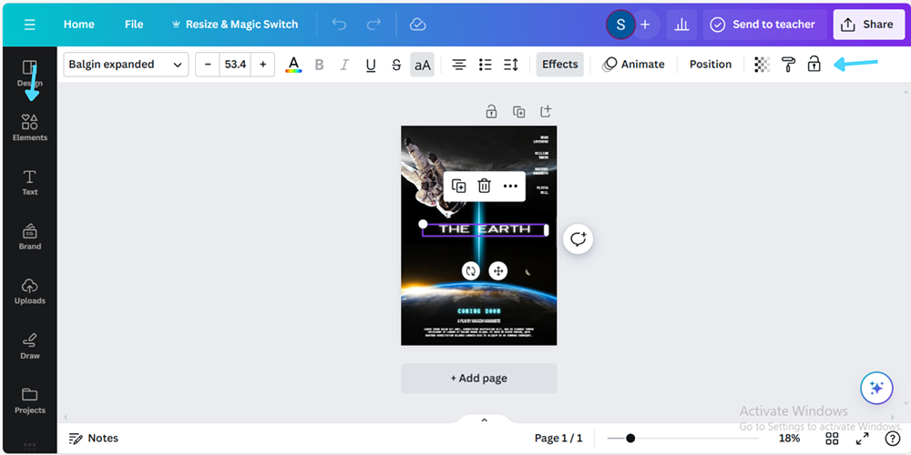Duplicate element in floating toolbar

pyautogui.click(x=458, y=187)
